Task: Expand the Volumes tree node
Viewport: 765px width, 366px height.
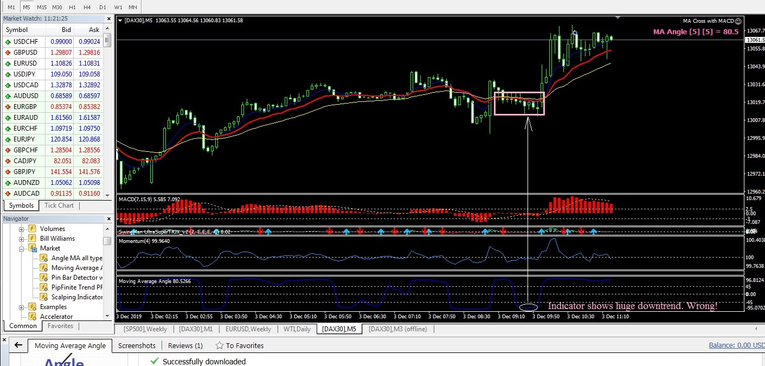Action: click(x=22, y=229)
